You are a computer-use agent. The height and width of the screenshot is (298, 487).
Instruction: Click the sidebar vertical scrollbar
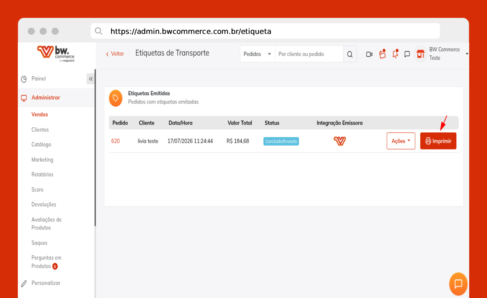click(x=95, y=147)
